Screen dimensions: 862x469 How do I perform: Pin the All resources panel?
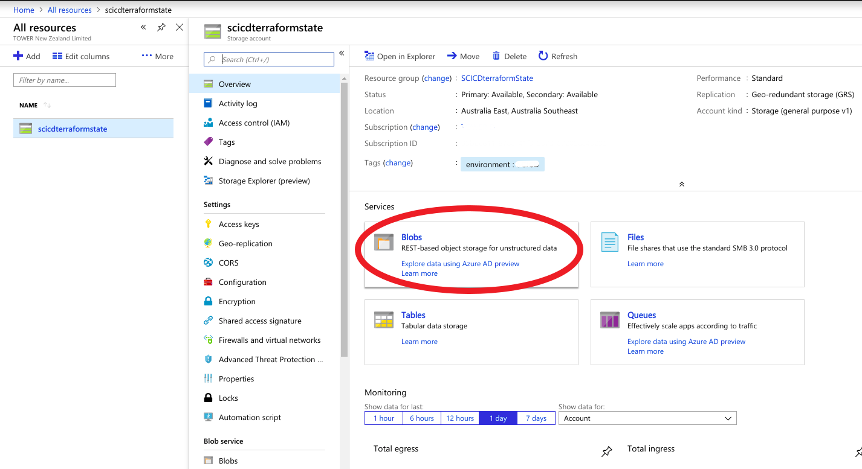click(x=161, y=28)
